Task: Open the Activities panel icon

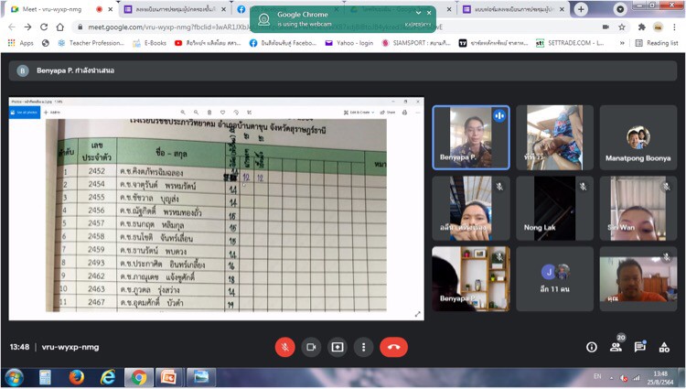Action: 664,347
